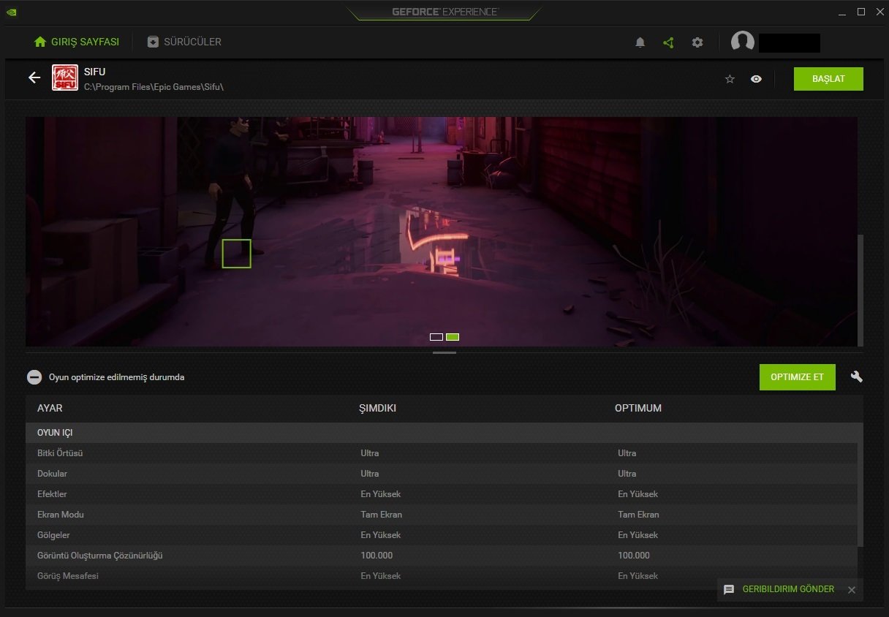The image size is (889, 617).
Task: Select the Gölgeler setting row
Action: tap(441, 535)
